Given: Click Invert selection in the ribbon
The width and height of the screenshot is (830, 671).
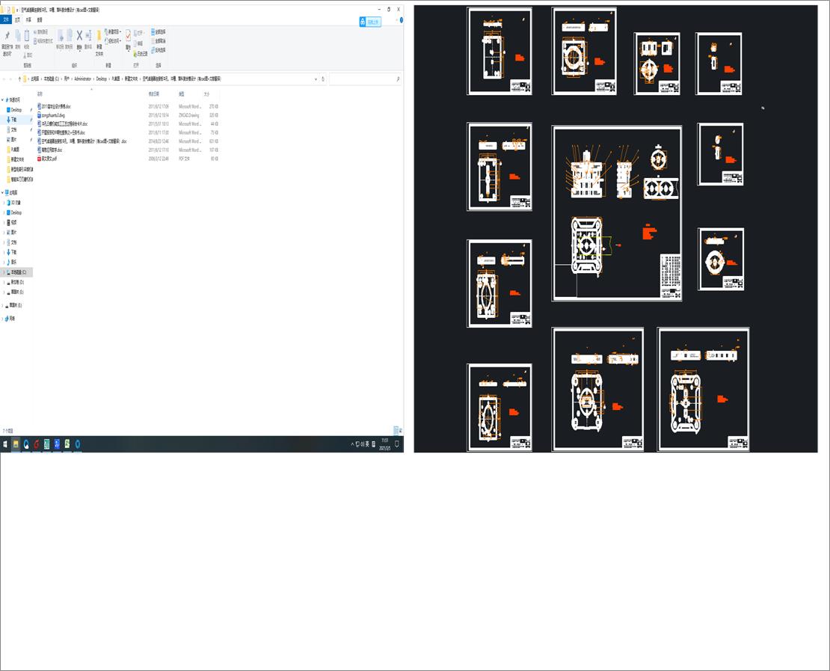Looking at the screenshot, I should click(x=159, y=50).
